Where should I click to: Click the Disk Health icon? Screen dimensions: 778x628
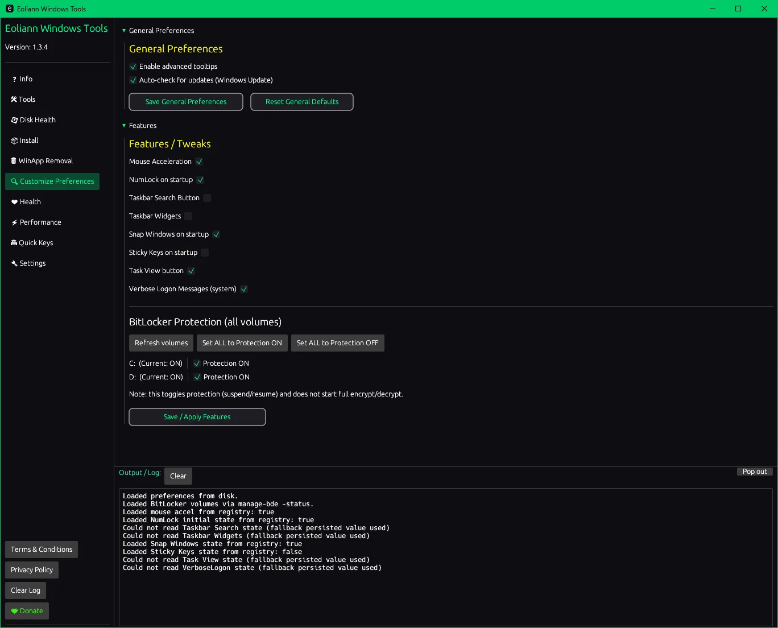click(15, 120)
